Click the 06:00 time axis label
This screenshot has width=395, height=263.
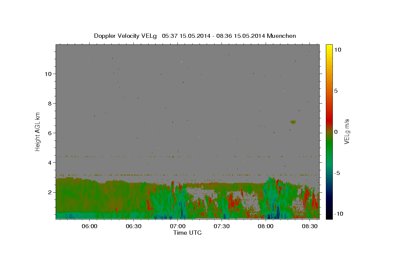click(x=90, y=226)
